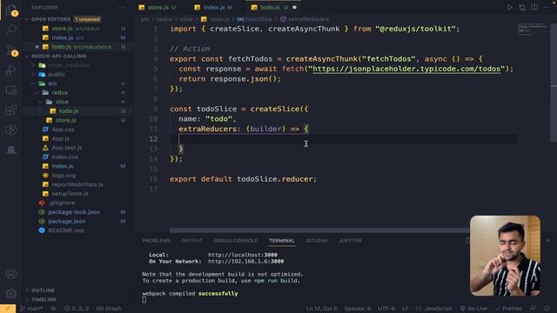The image size is (557, 313).
Task: Select the TERMINAL panel tab
Action: pyautogui.click(x=282, y=241)
